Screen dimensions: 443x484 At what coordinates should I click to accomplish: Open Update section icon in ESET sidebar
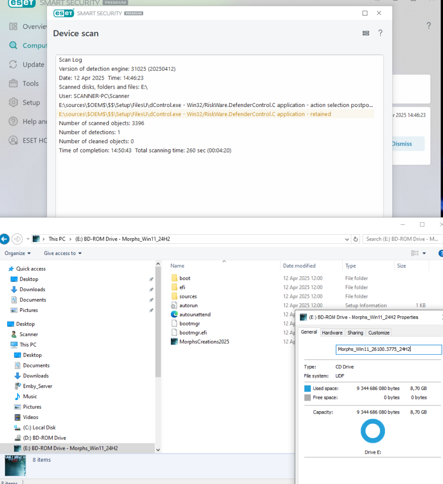13,65
